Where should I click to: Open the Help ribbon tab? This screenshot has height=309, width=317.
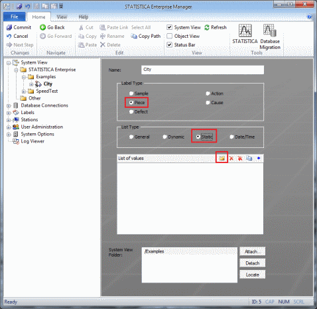point(84,17)
